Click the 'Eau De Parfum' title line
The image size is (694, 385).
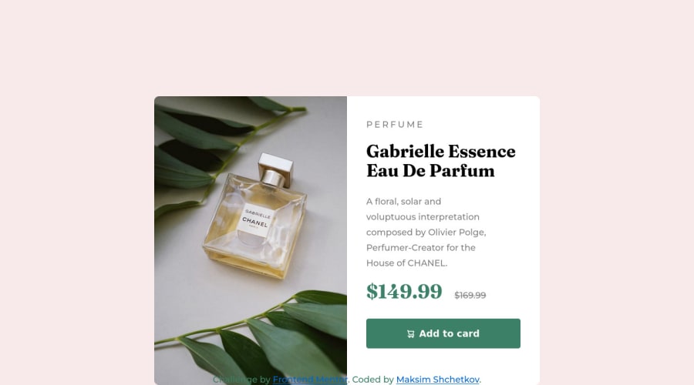point(430,171)
